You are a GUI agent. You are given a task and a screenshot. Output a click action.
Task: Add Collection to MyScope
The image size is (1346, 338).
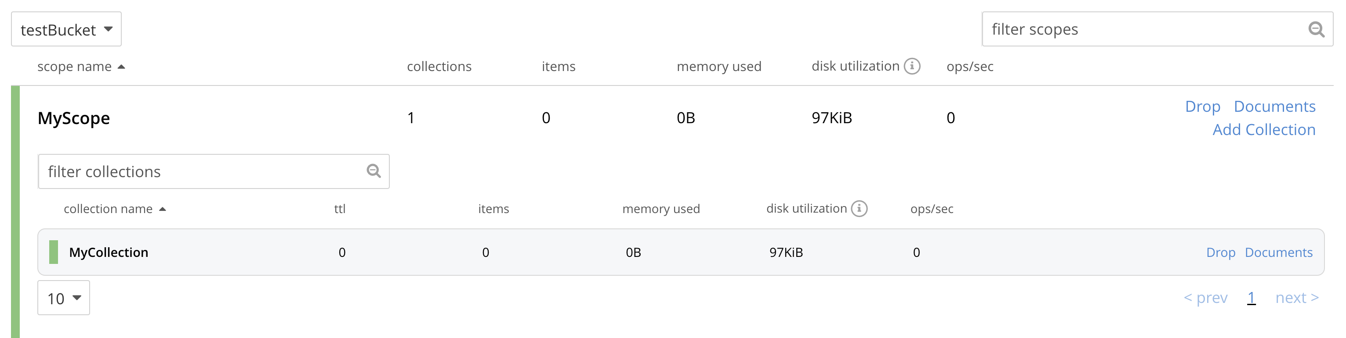point(1263,130)
